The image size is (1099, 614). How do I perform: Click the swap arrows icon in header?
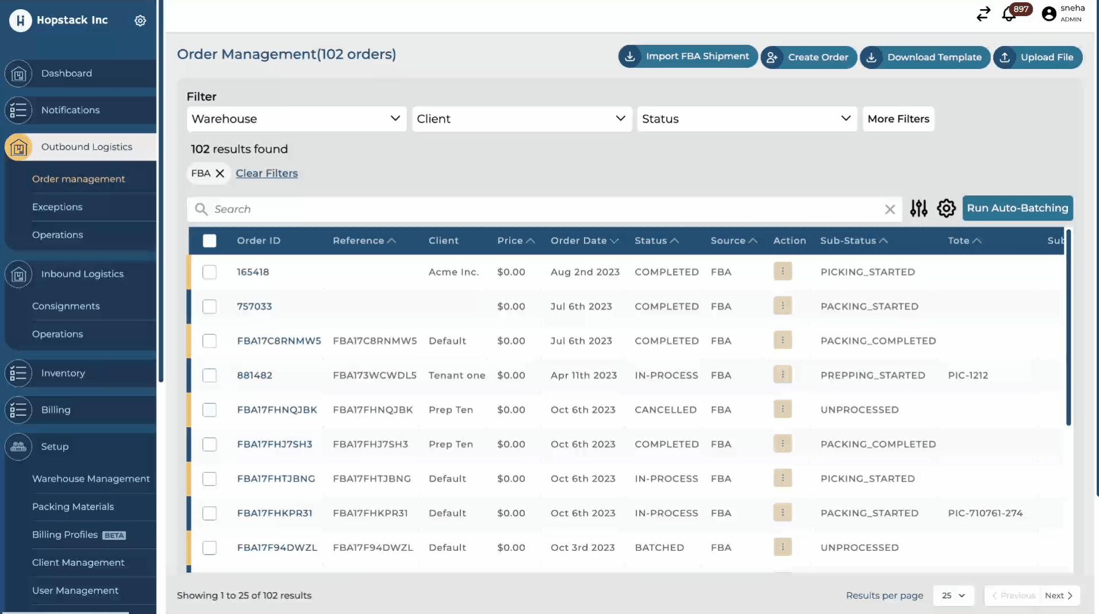click(983, 14)
